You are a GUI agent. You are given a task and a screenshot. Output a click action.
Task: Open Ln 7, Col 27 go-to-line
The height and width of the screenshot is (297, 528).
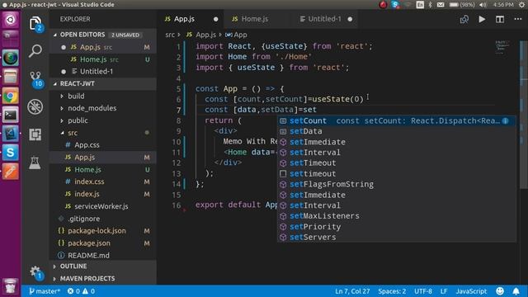[352, 291]
